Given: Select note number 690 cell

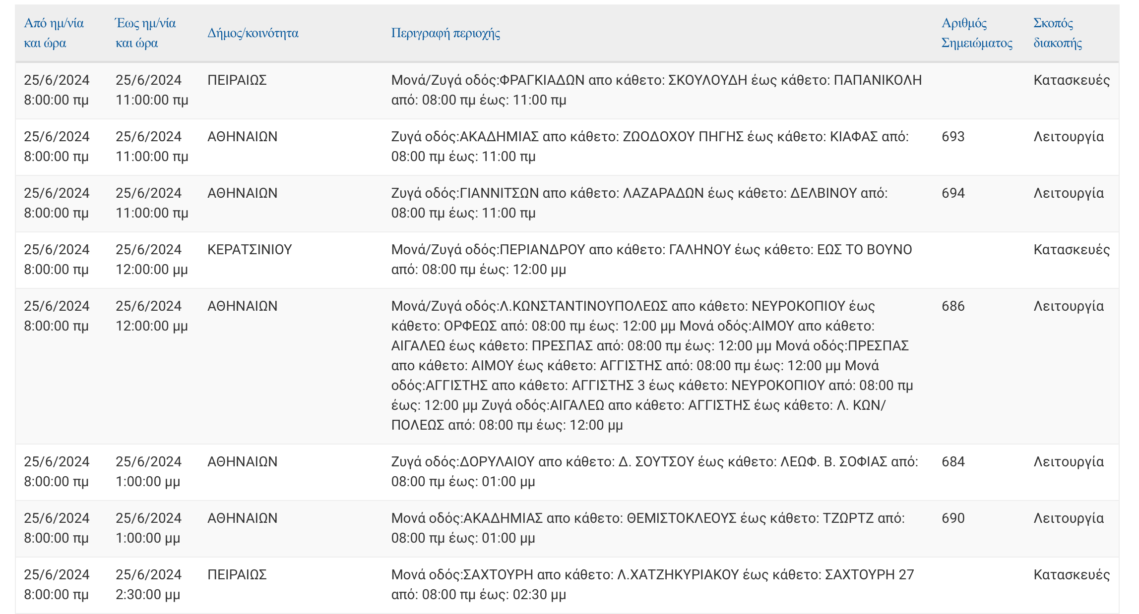Looking at the screenshot, I should [x=953, y=518].
